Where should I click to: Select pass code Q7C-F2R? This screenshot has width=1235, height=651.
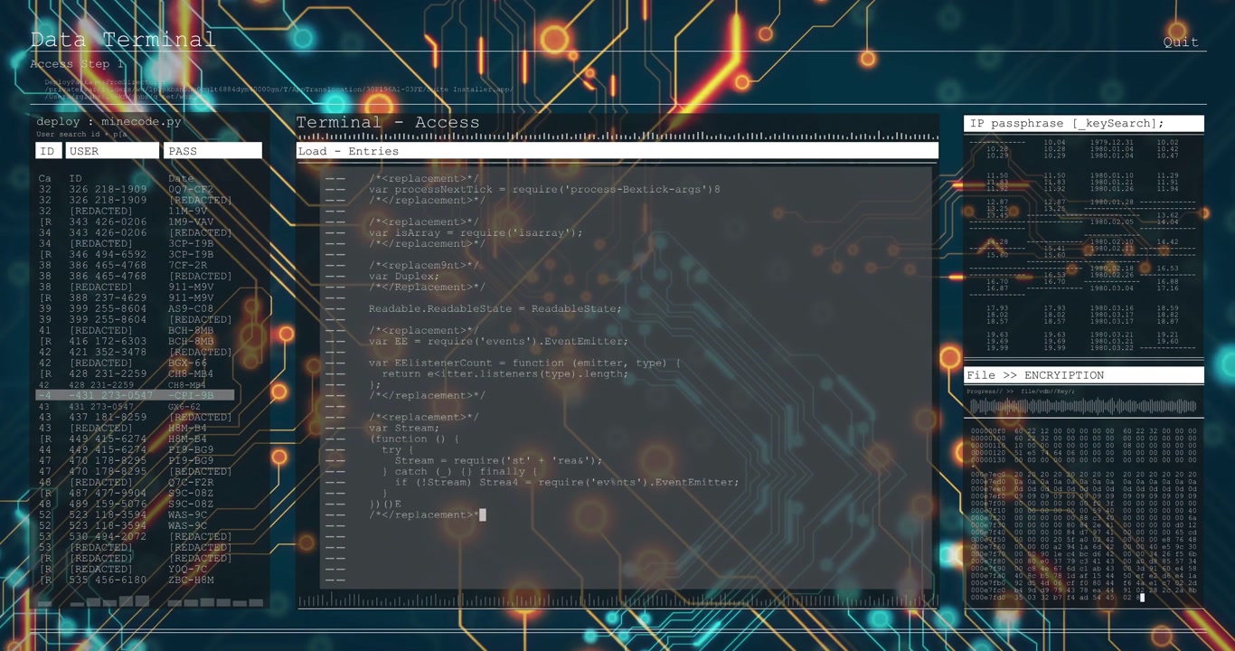pos(191,482)
